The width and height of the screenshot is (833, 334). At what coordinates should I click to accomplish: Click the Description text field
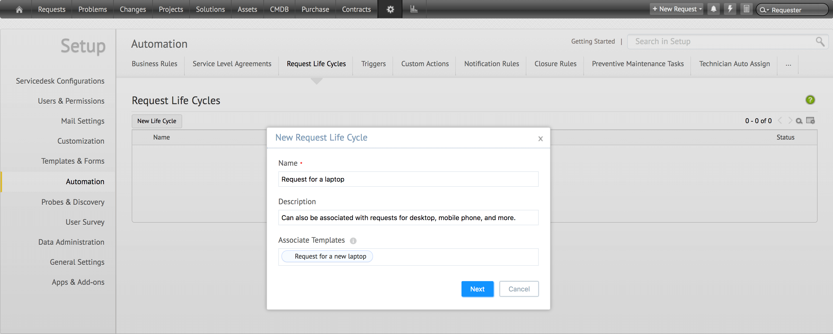408,218
